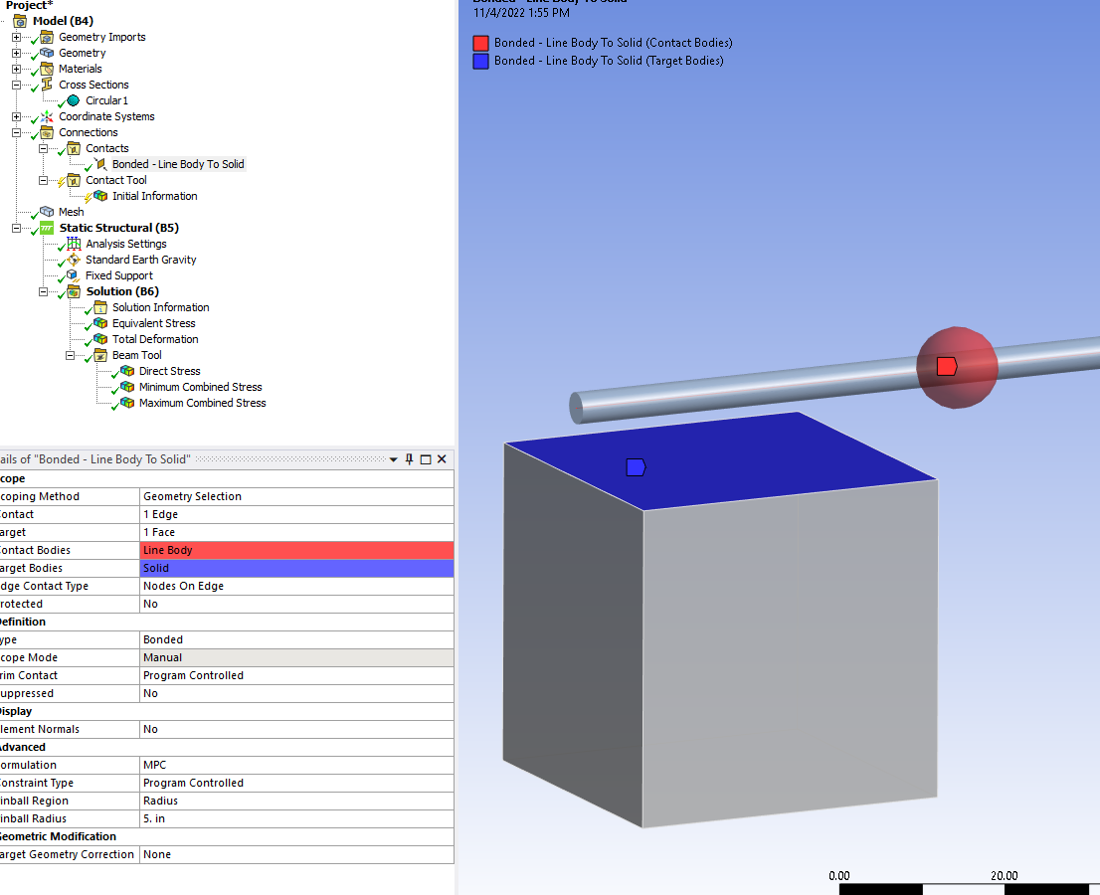Click the Pinball Radius 5. in field
The width and height of the screenshot is (1100, 895).
pyautogui.click(x=296, y=818)
